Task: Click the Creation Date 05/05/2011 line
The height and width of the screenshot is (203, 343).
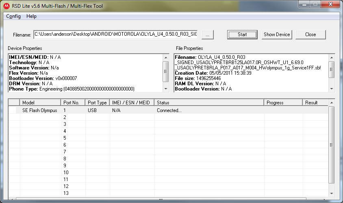Action: 213,73
